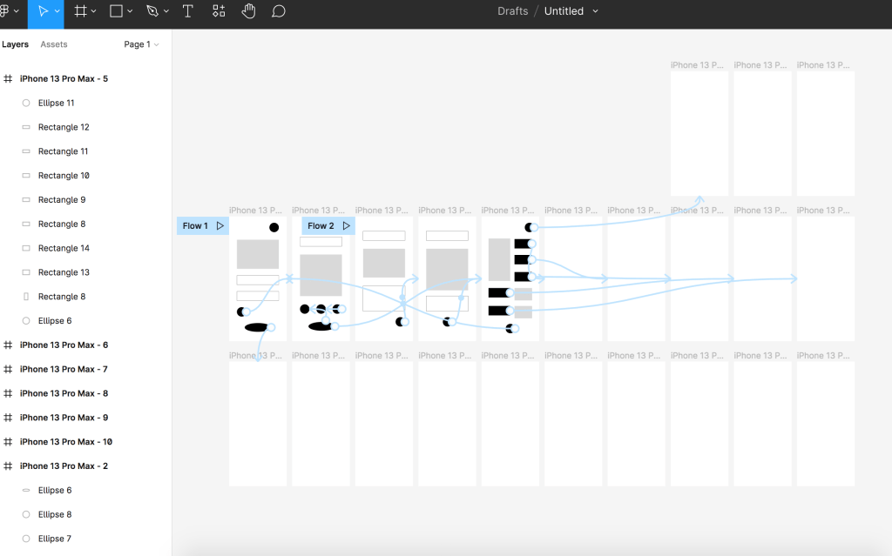This screenshot has width=892, height=556.
Task: Select the Move tool arrow
Action: pos(43,11)
